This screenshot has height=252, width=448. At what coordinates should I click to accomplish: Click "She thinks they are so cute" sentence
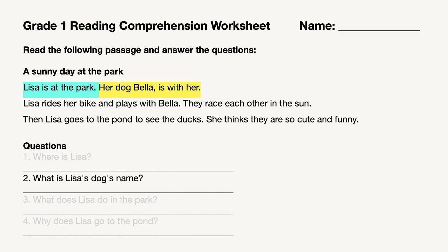(x=282, y=120)
